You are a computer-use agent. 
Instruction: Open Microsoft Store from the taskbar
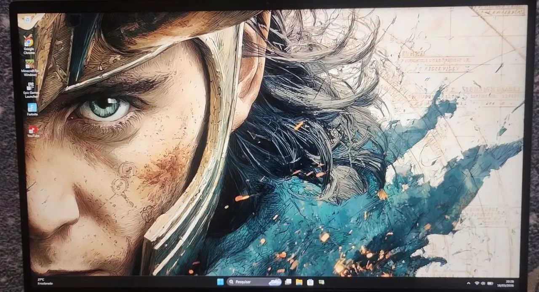(310, 282)
